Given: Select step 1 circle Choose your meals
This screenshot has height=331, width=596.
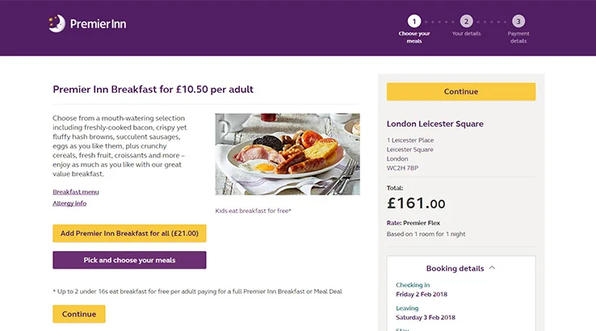Looking at the screenshot, I should [414, 22].
